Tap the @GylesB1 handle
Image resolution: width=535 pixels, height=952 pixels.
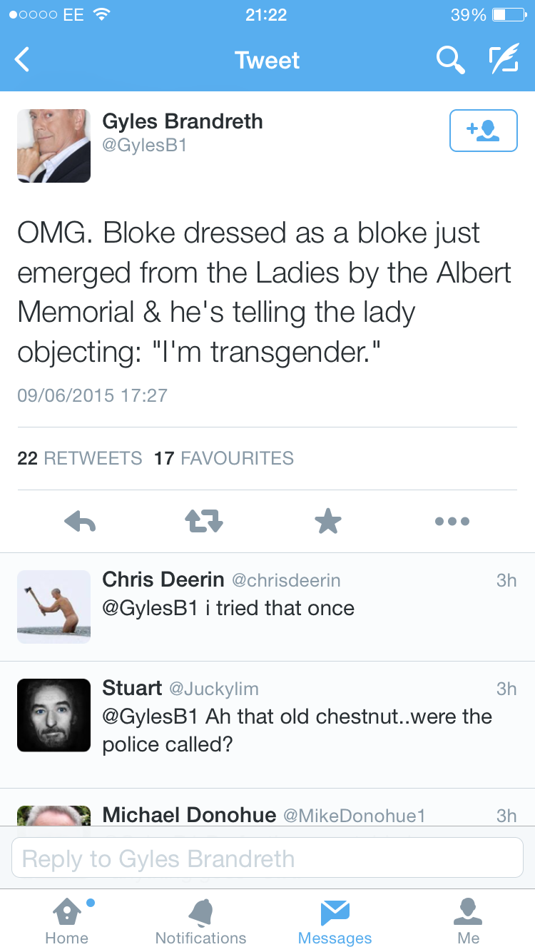145,145
